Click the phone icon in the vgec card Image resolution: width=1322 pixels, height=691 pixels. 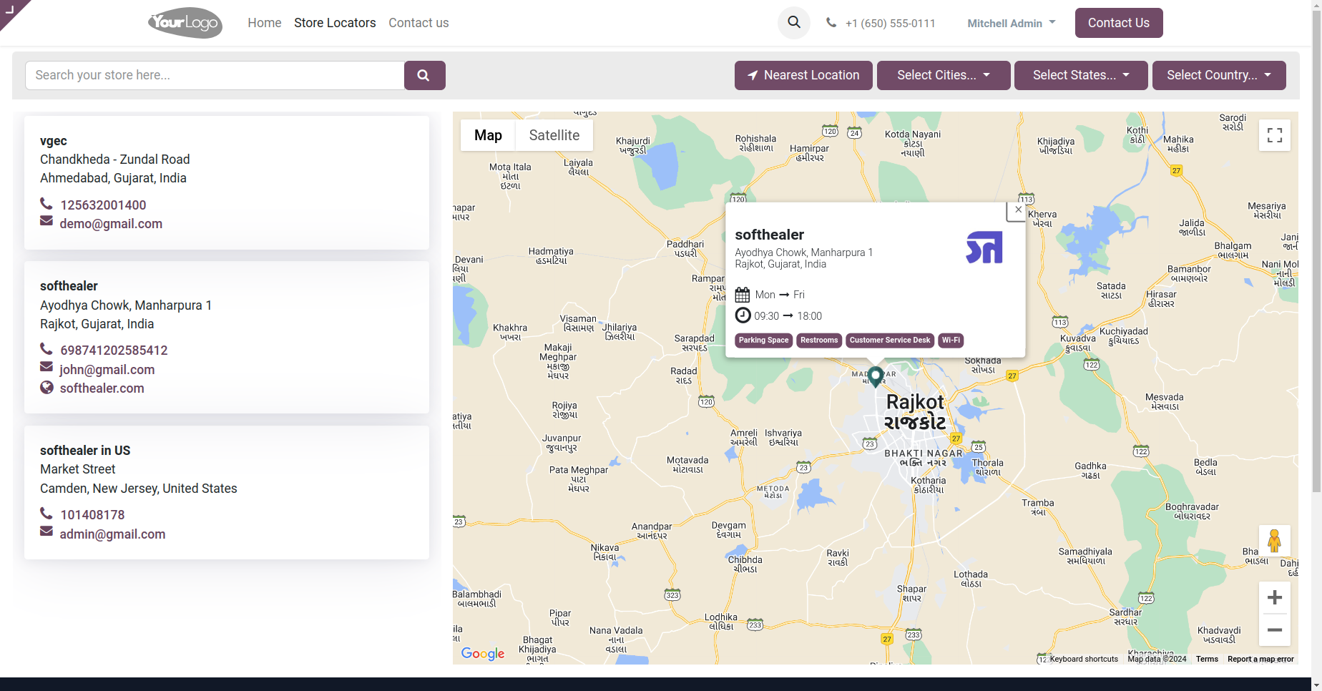(x=46, y=204)
